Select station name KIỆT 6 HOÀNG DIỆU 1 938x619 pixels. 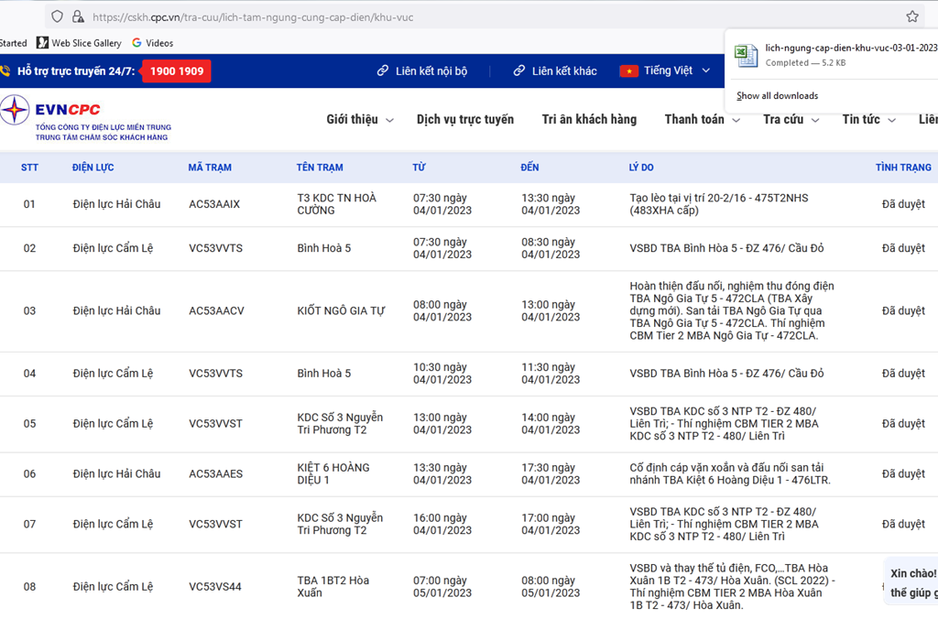333,473
